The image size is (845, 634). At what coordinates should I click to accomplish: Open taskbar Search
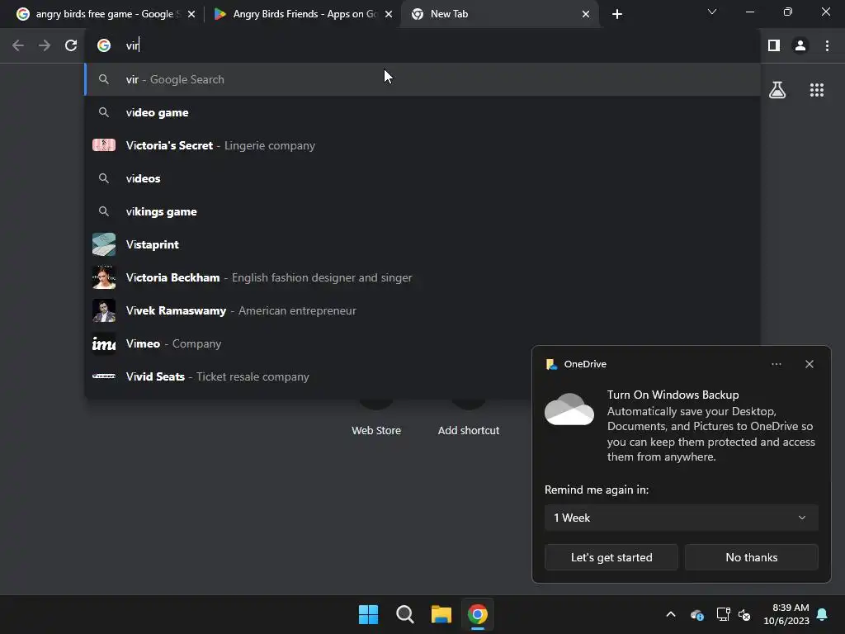pos(404,614)
